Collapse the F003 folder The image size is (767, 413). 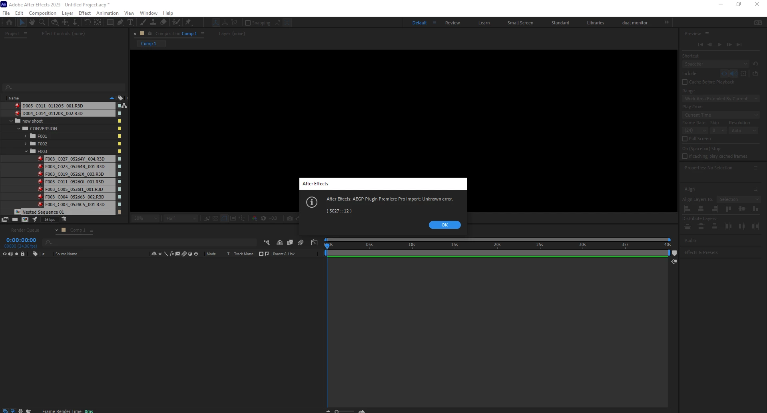[26, 151]
